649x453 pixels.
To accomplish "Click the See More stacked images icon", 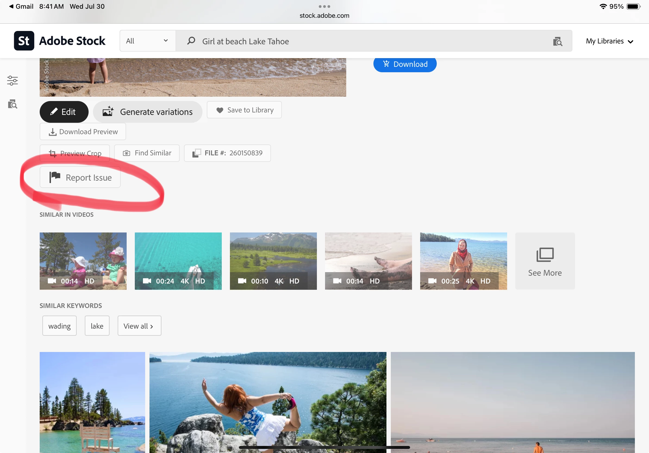I will 545,254.
